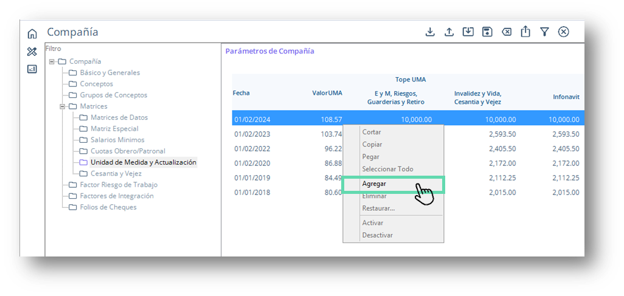Open the funnel filter toolbar icon
The image size is (624, 296).
tap(544, 32)
